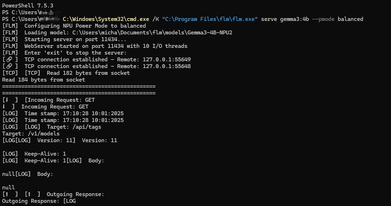Click the 'Starting server on port 11434...' line
The image size is (391, 206).
click(x=75, y=39)
